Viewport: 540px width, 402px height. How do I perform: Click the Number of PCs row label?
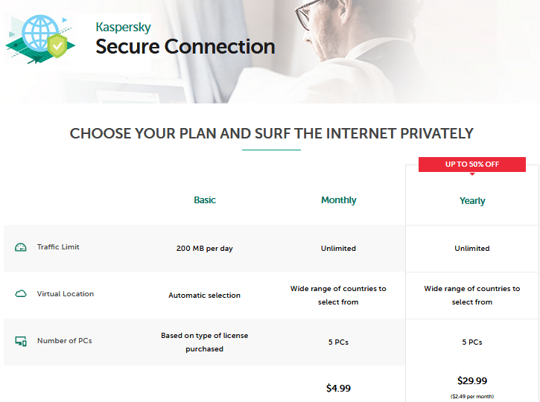click(65, 341)
